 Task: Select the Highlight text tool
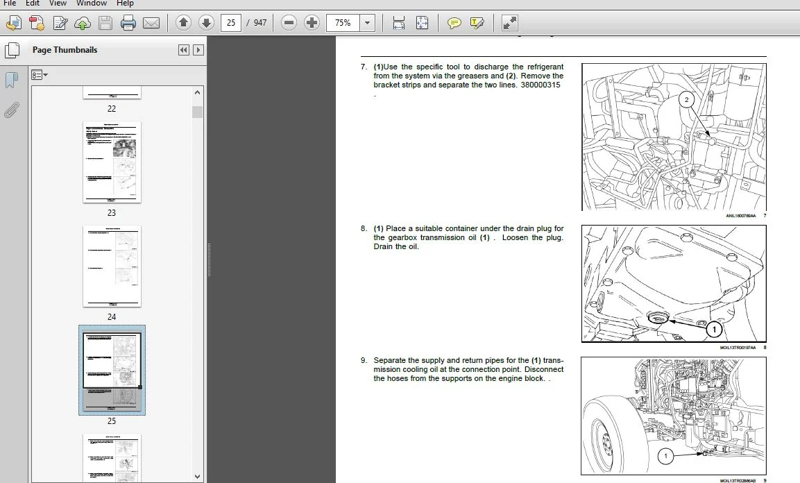(x=477, y=22)
